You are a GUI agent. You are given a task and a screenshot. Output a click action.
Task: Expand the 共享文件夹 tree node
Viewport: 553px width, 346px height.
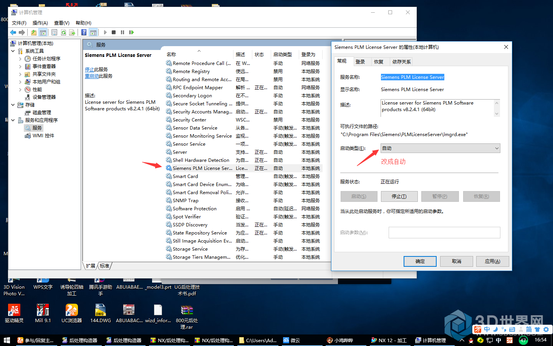[20, 74]
